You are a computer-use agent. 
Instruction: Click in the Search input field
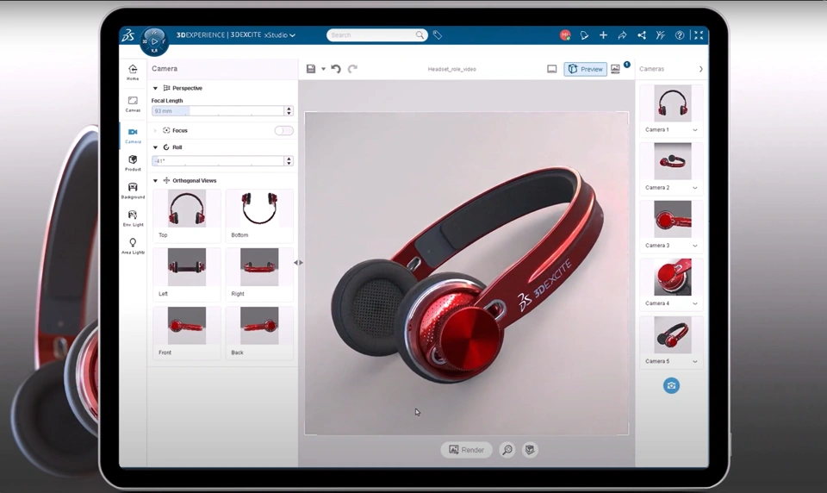pos(372,34)
